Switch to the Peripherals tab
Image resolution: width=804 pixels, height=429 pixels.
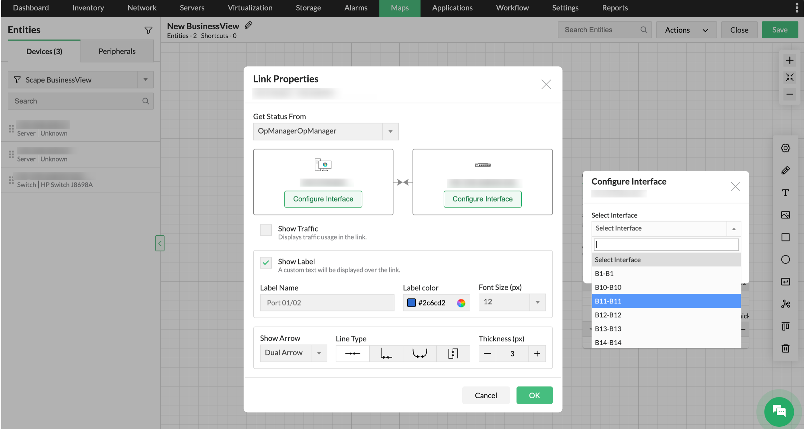(117, 51)
